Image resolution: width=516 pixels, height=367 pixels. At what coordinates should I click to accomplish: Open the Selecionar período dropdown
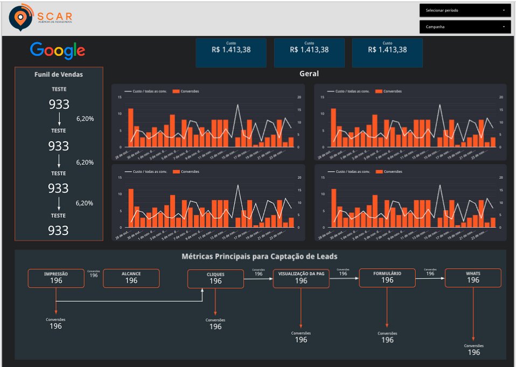[465, 11]
